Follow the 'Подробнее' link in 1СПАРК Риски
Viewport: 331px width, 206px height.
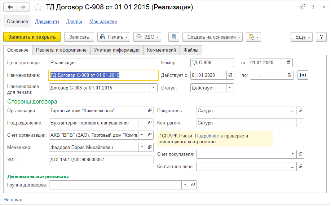pyautogui.click(x=207, y=136)
